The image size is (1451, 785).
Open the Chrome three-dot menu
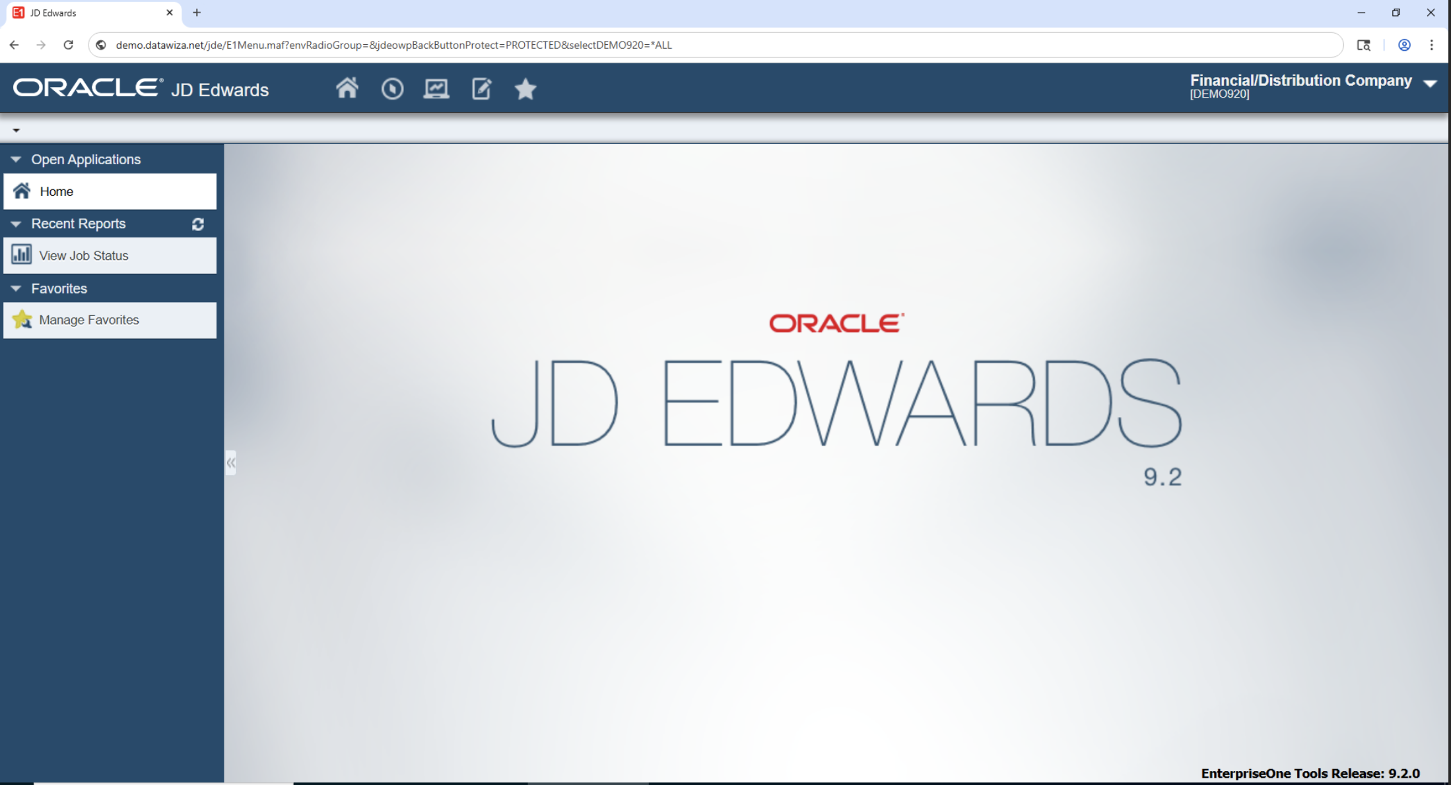tap(1431, 45)
